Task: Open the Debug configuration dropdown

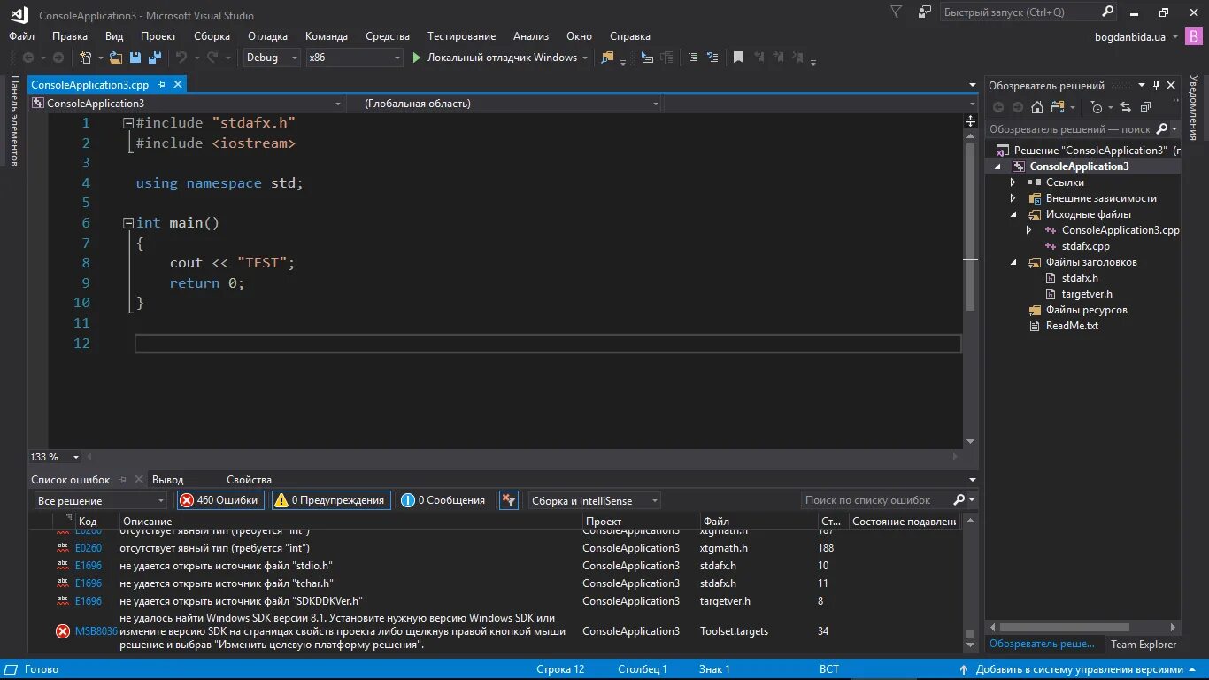Action: (272, 58)
